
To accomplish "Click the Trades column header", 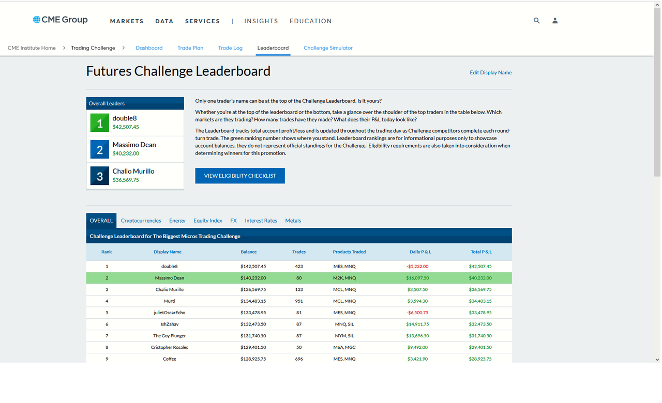I will tap(299, 252).
